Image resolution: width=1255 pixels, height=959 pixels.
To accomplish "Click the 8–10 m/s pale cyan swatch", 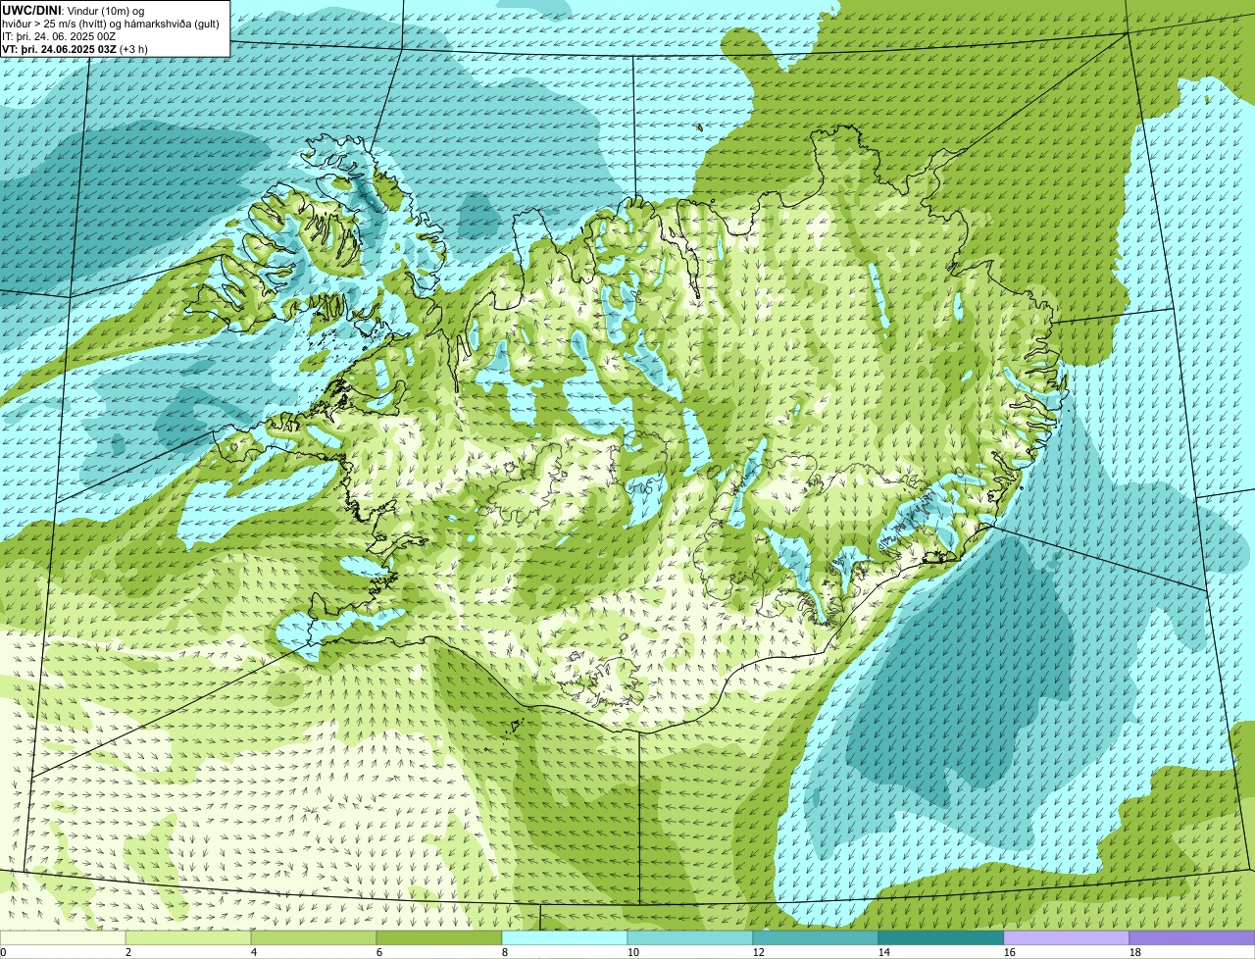I will [565, 938].
